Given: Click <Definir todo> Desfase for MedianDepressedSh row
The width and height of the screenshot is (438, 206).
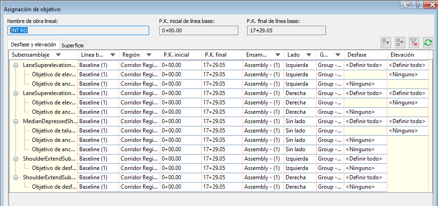Looking at the screenshot, I should 364,121.
